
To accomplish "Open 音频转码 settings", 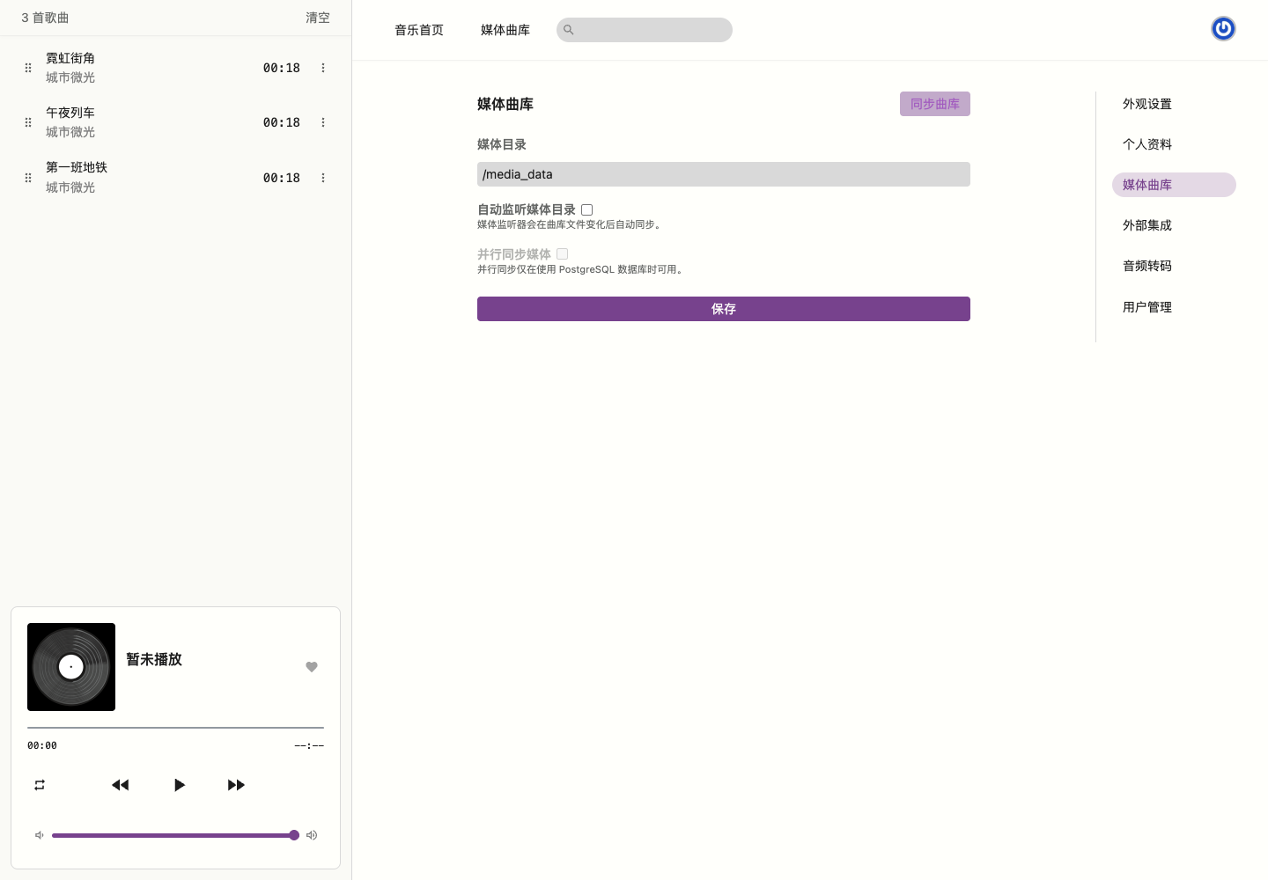I will click(1147, 266).
